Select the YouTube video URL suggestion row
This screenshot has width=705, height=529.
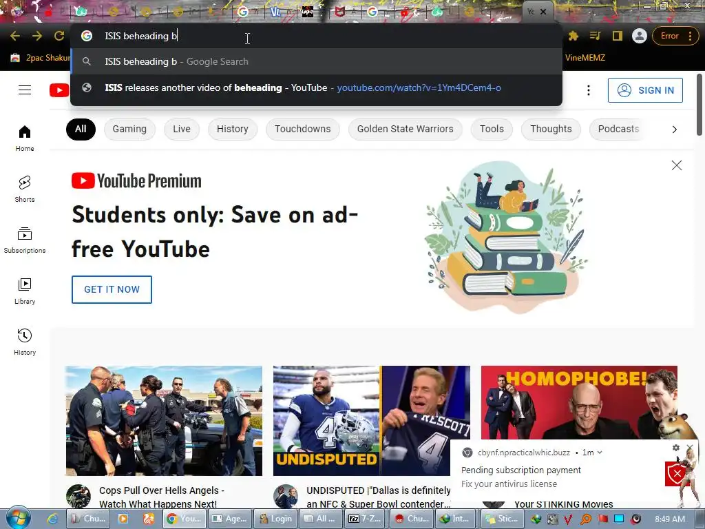pyautogui.click(x=316, y=87)
